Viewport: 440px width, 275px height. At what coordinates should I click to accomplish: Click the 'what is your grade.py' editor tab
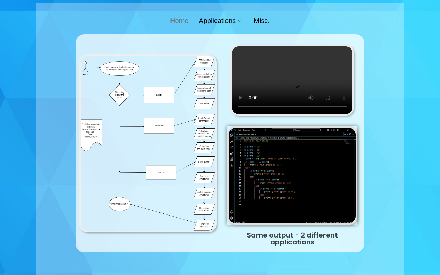pos(246,134)
